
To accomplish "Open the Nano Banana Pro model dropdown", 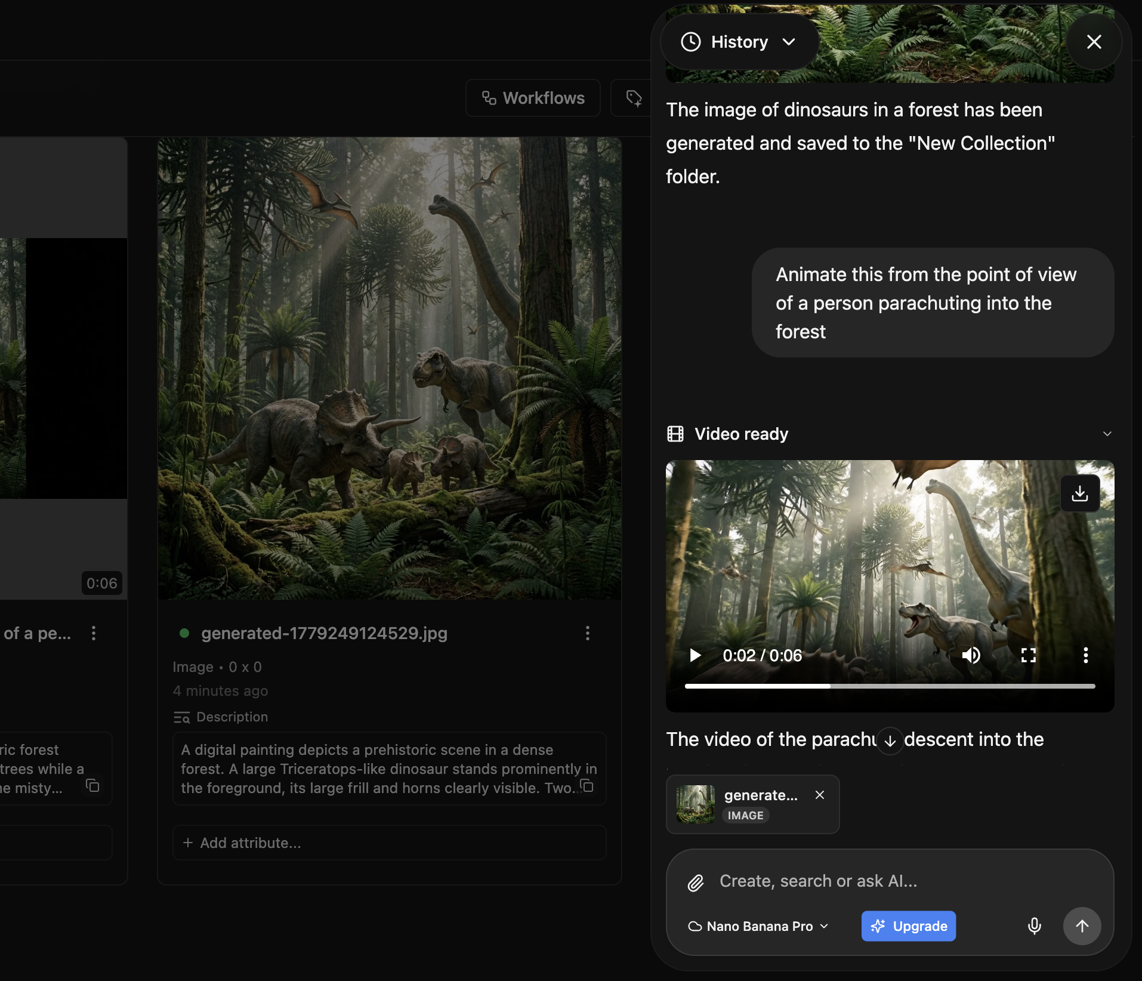I will [758, 926].
